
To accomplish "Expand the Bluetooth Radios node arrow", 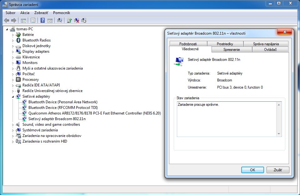I will (13, 41).
